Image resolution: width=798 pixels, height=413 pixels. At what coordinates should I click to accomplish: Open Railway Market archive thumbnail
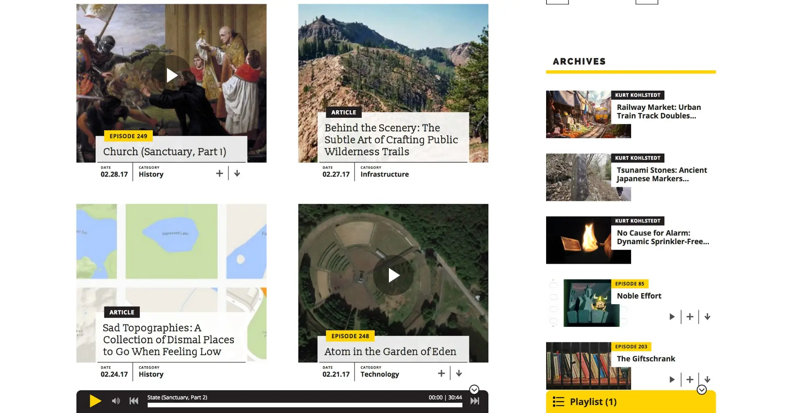(x=578, y=114)
